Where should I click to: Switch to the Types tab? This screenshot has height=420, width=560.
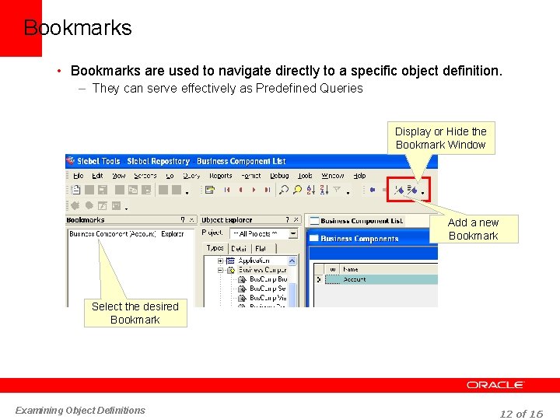(x=215, y=248)
